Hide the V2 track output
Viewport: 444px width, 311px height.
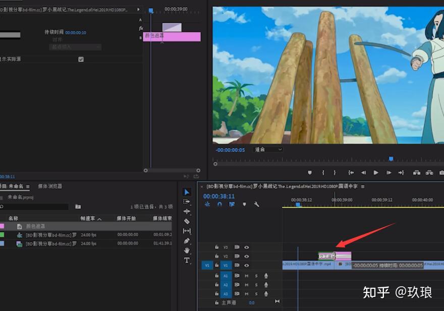[247, 256]
